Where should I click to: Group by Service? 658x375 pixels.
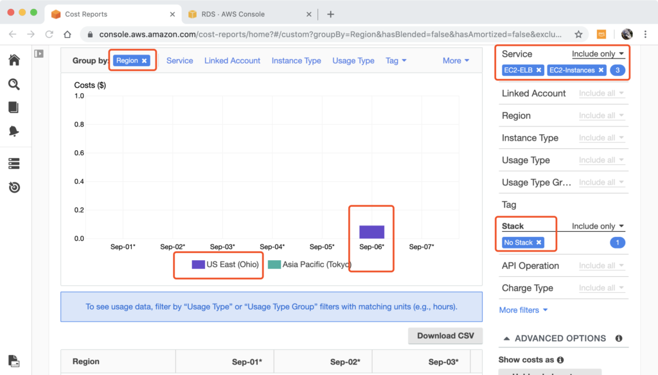[180, 61]
